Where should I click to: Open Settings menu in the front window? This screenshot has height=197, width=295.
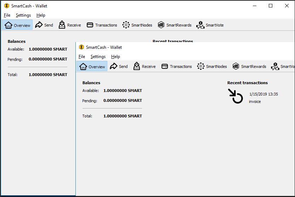[98, 57]
